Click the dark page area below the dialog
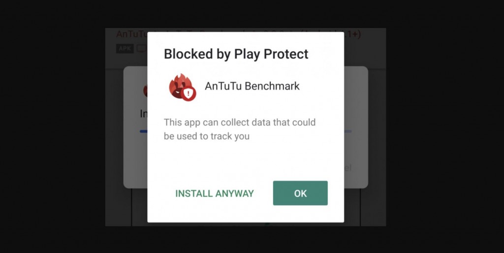Screen dimensions: 504x253 point(246,240)
